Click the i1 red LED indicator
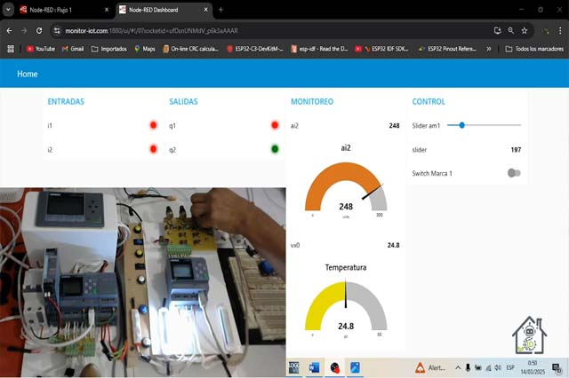Screen dimensions: 569x378 click(153, 126)
